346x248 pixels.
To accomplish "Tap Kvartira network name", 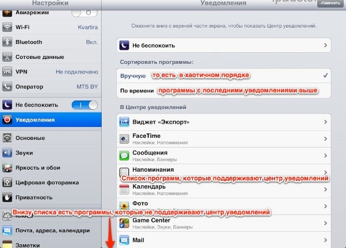I will click(88, 27).
